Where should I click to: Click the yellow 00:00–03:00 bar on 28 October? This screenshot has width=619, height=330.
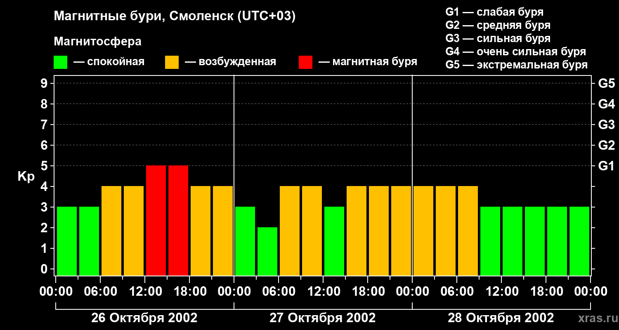pos(423,231)
